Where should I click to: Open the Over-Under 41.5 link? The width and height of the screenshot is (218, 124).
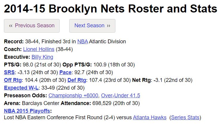point(120,96)
